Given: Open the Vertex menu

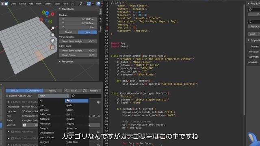Looking at the screenshot, I should pyautogui.click(x=48, y=4).
